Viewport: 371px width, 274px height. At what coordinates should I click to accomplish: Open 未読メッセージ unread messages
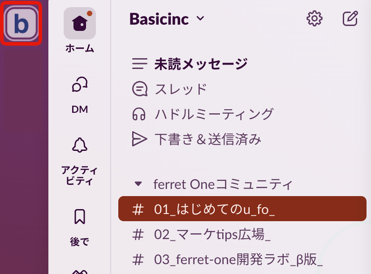(x=200, y=64)
